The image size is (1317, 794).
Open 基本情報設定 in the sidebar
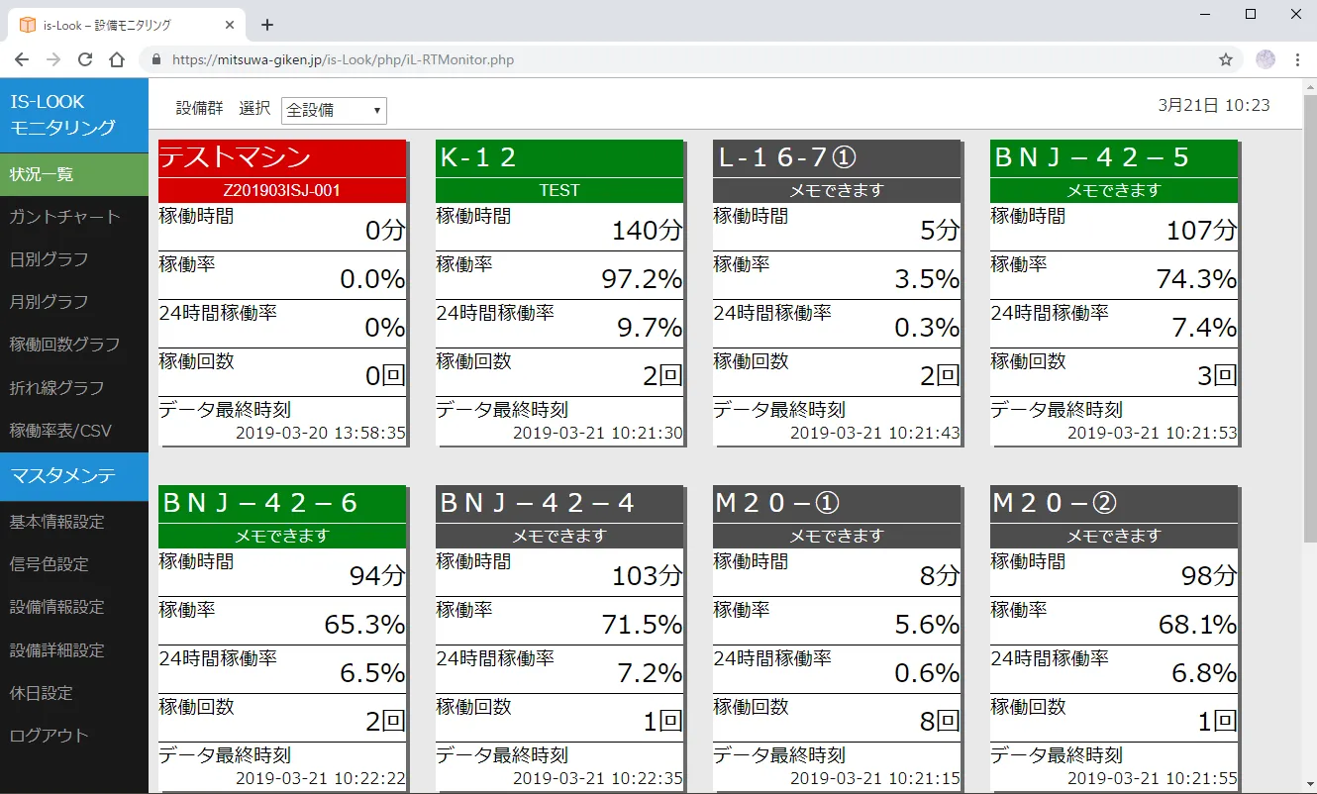[74, 522]
